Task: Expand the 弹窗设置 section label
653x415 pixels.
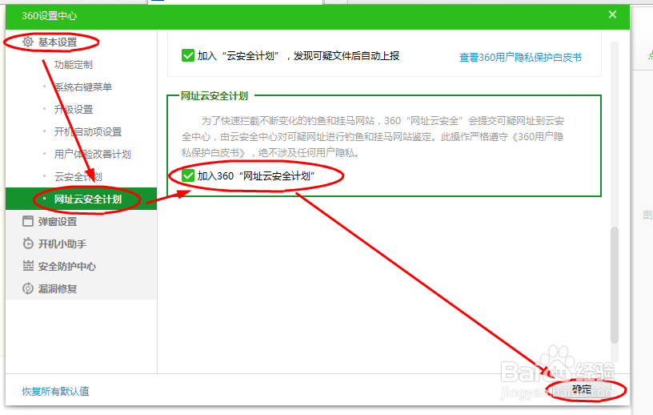Action: (x=58, y=221)
